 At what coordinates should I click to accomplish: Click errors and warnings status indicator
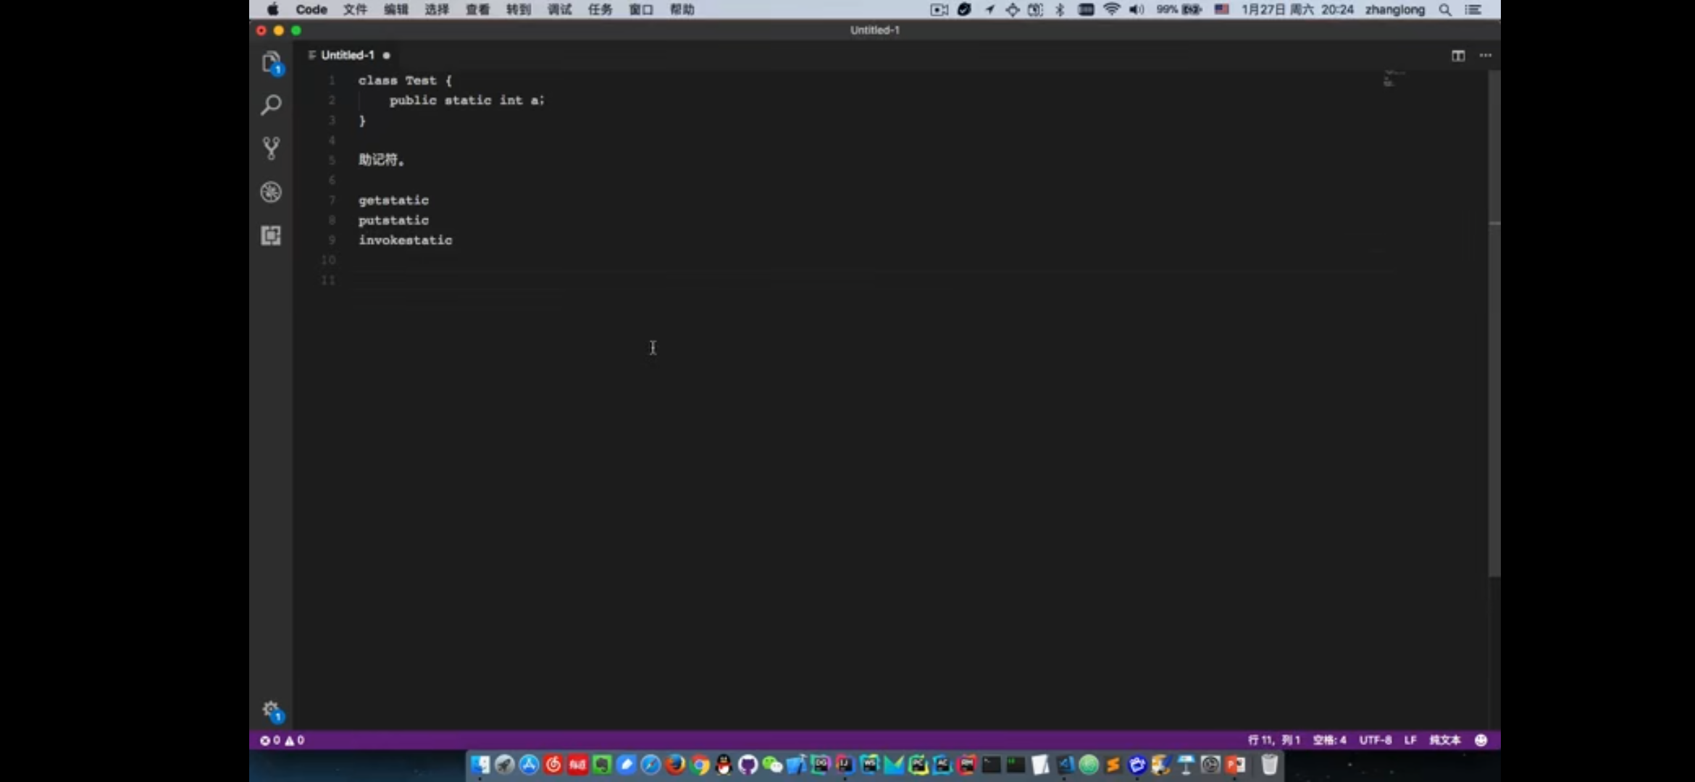(282, 740)
